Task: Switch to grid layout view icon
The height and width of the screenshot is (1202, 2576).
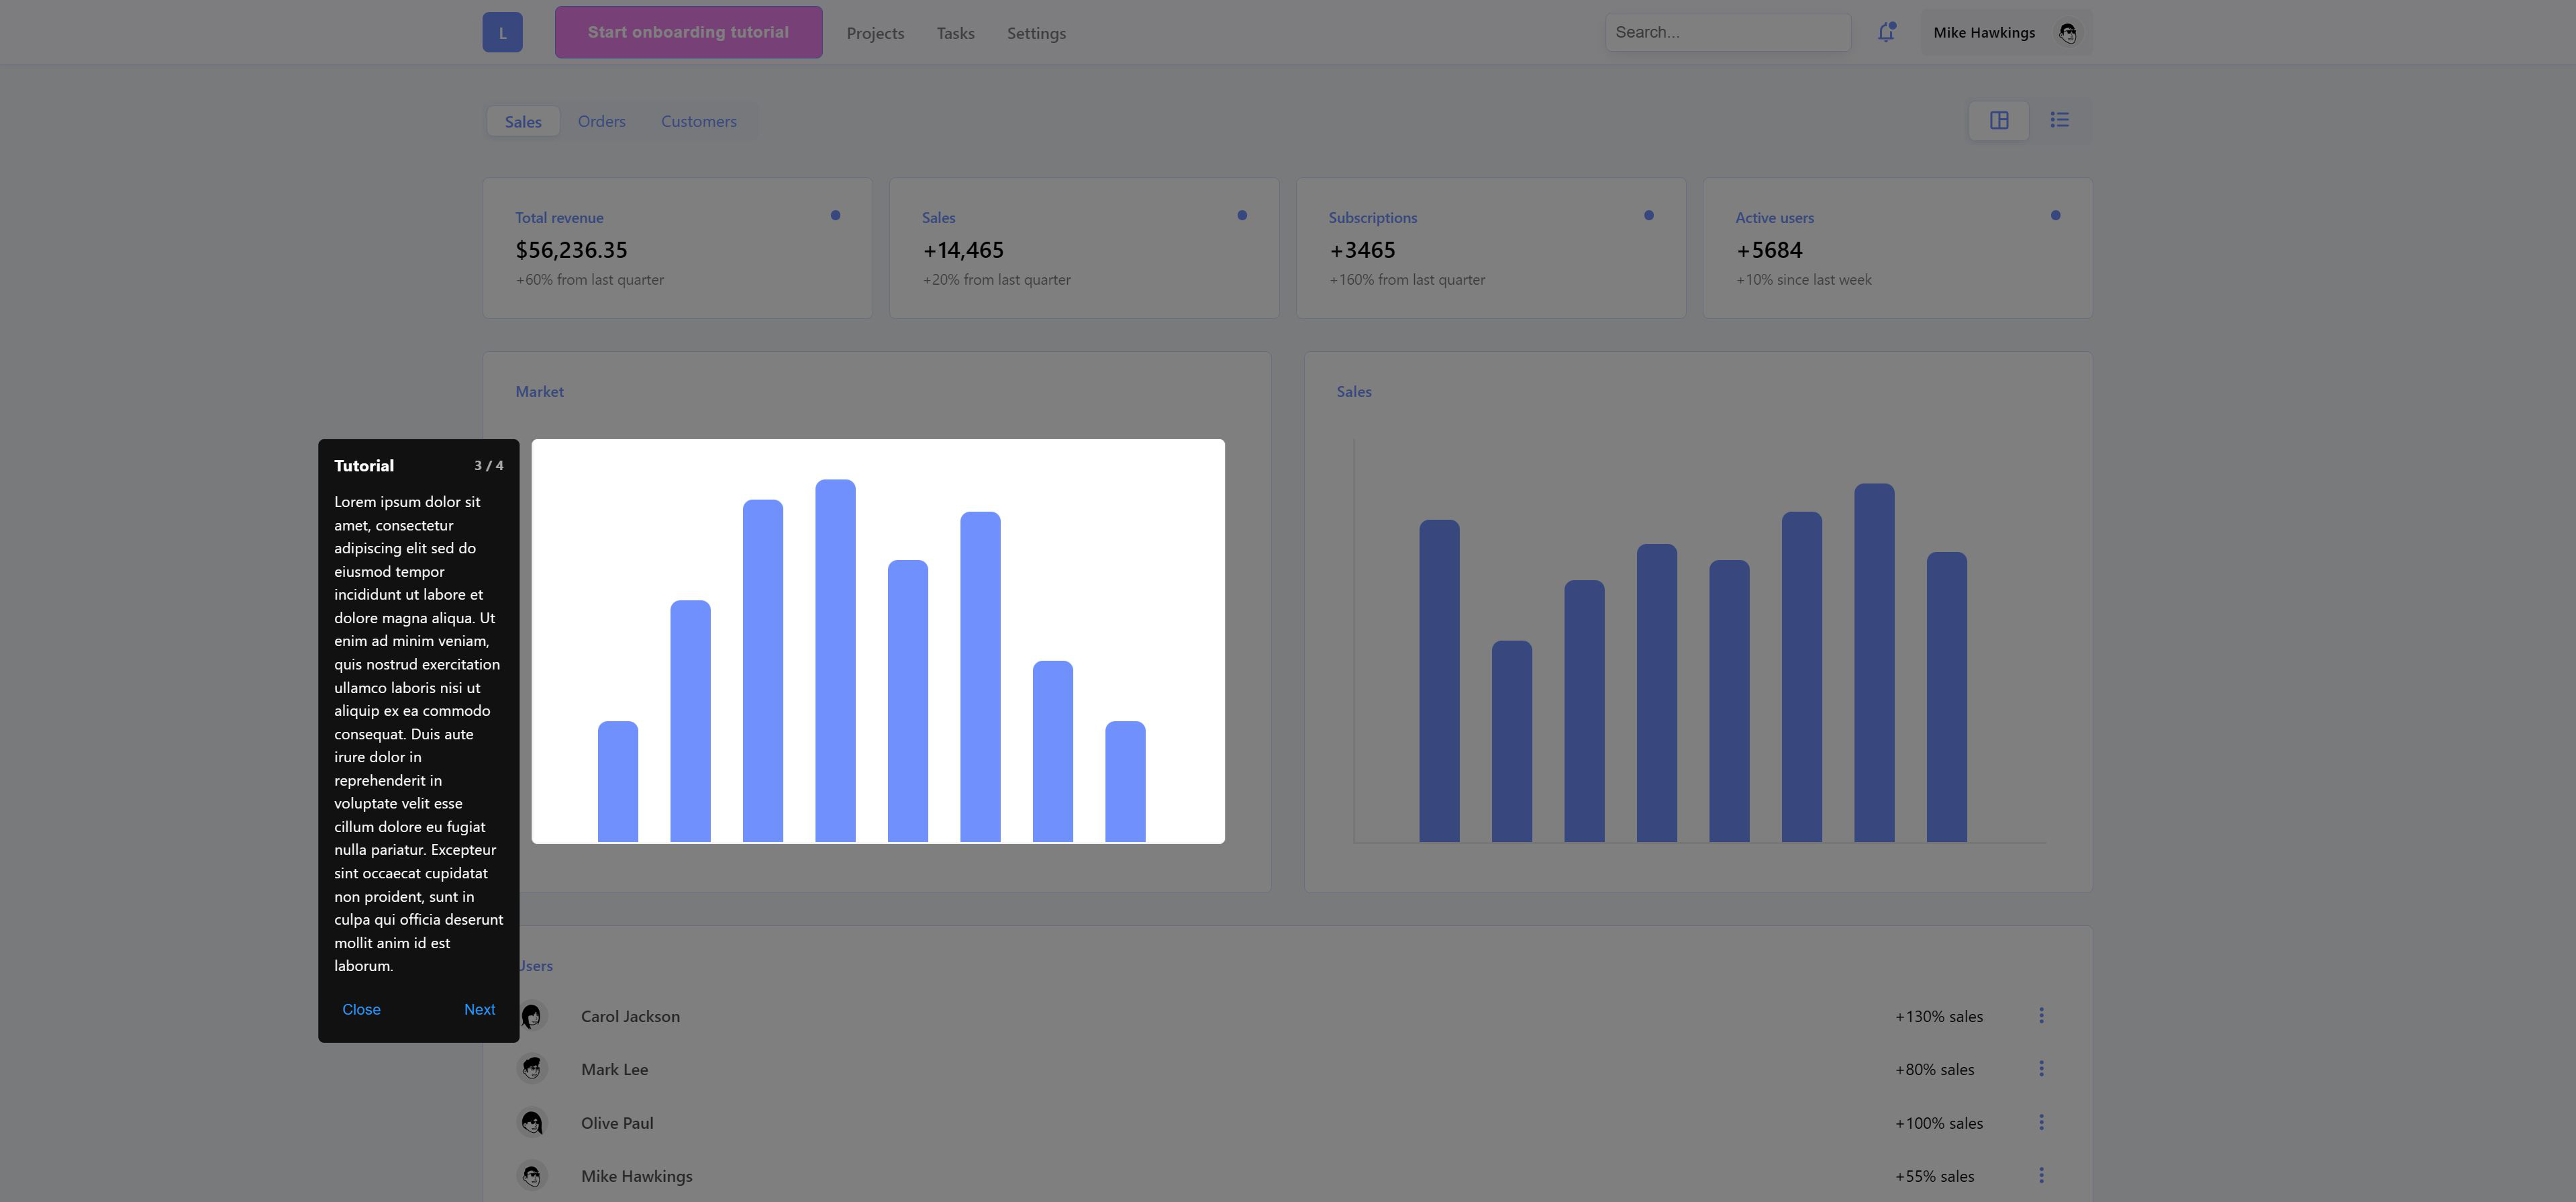Action: pos(1998,120)
